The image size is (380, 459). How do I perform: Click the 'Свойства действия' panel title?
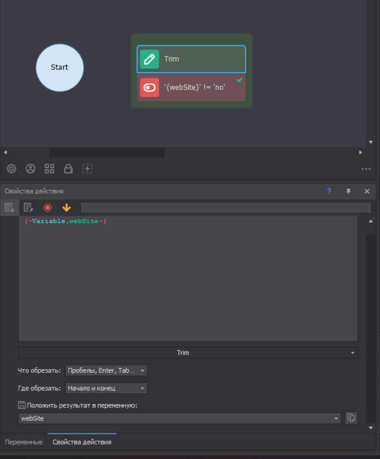tap(34, 191)
